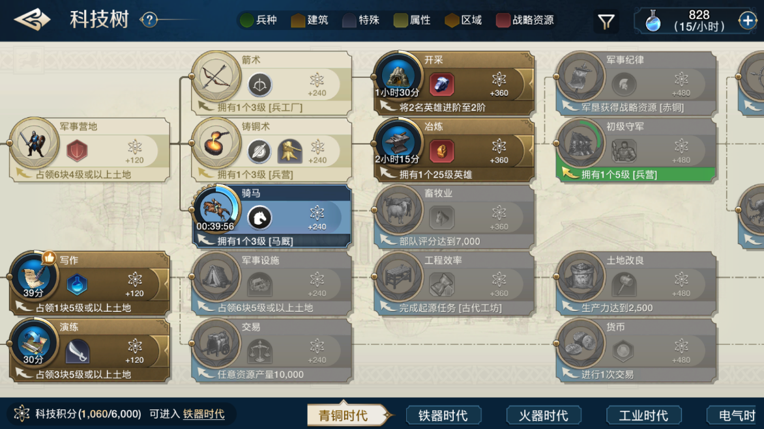Add science potions with plus icon

click(x=748, y=20)
